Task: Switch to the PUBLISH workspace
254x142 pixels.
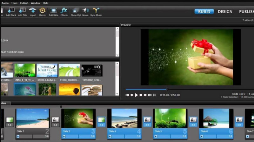Action: pyautogui.click(x=246, y=11)
